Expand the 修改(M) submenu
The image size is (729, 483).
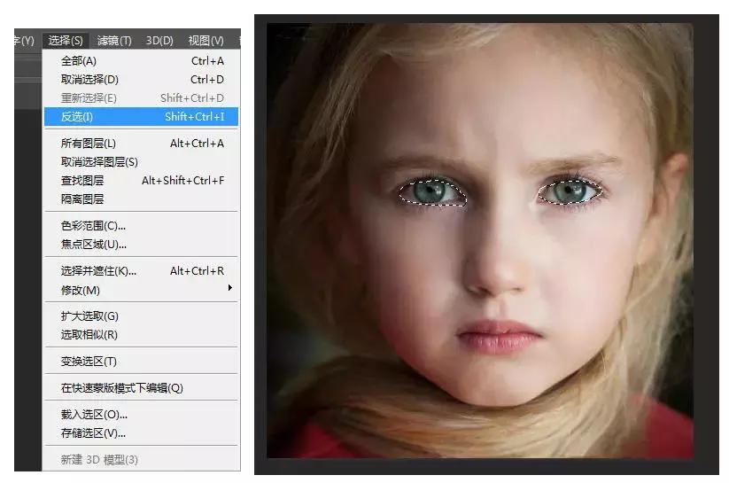point(142,291)
